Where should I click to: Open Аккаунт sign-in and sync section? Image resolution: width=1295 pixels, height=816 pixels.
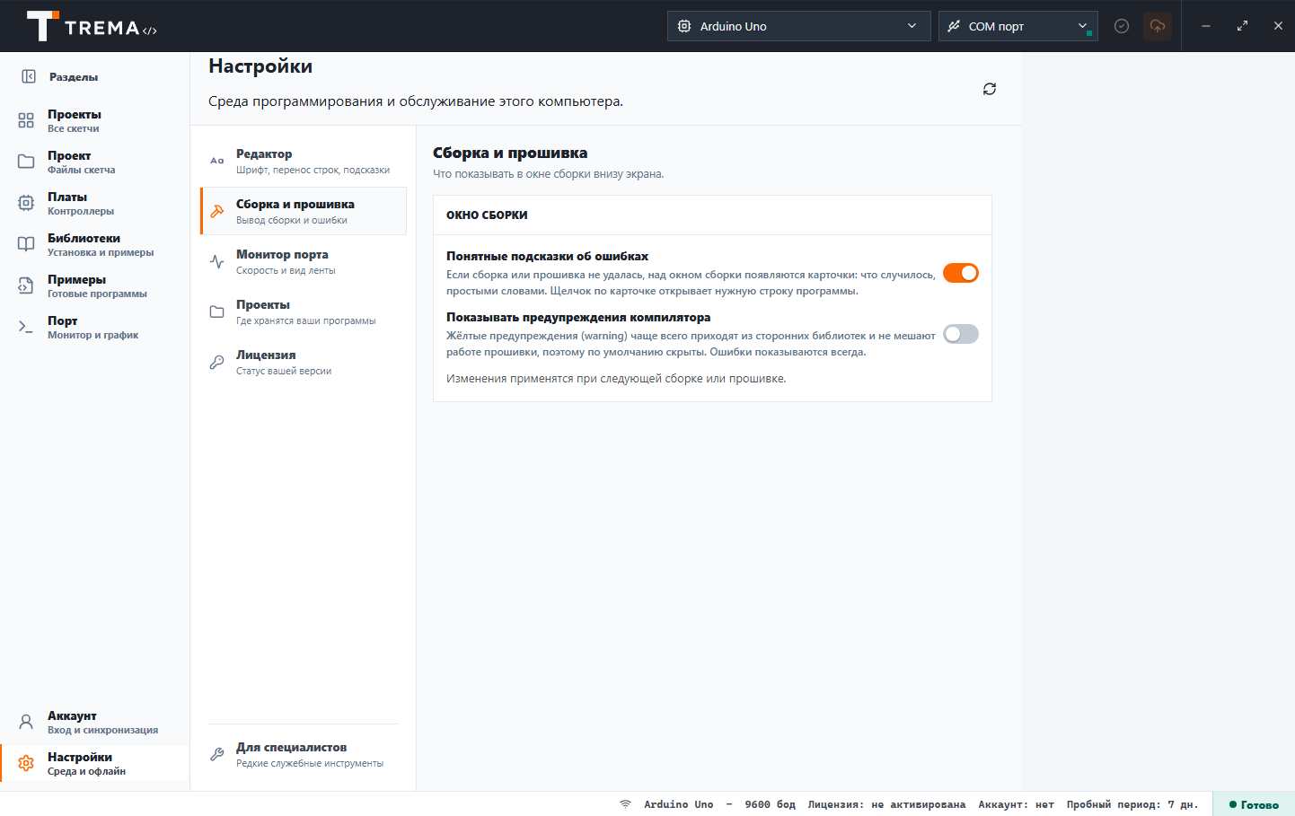94,722
